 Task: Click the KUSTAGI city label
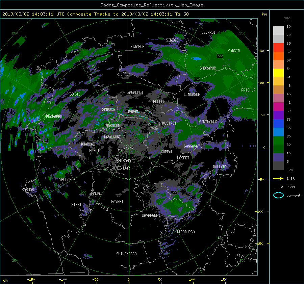click(x=169, y=123)
